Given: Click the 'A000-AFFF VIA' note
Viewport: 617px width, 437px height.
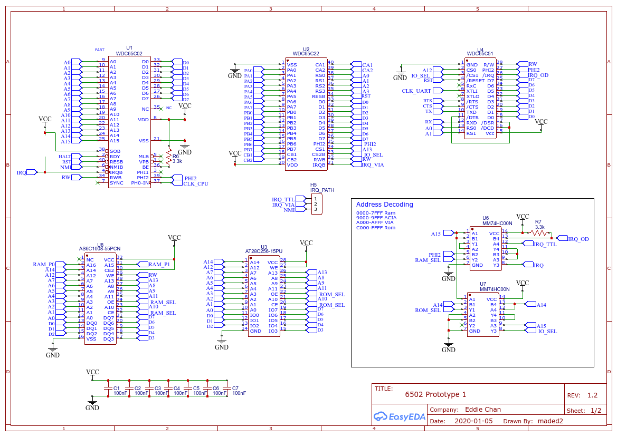Looking at the screenshot, I should click(375, 222).
